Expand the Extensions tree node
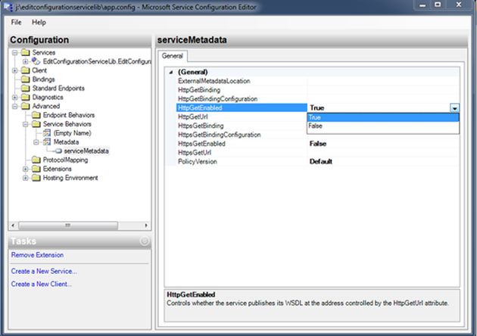Image resolution: width=477 pixels, height=336 pixels. point(26,169)
